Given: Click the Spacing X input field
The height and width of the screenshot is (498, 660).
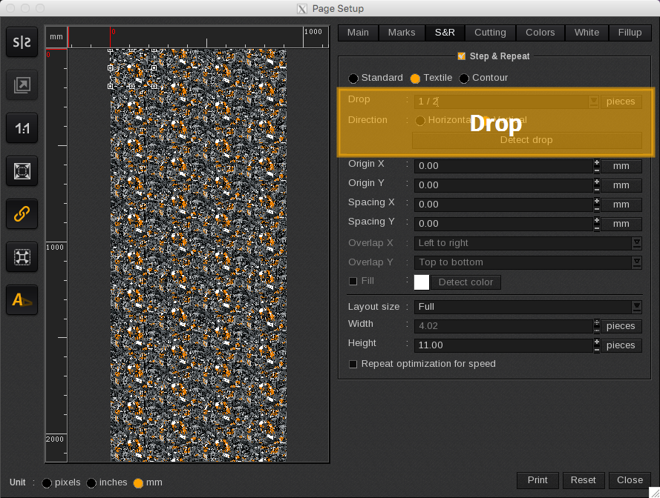Looking at the screenshot, I should (503, 205).
